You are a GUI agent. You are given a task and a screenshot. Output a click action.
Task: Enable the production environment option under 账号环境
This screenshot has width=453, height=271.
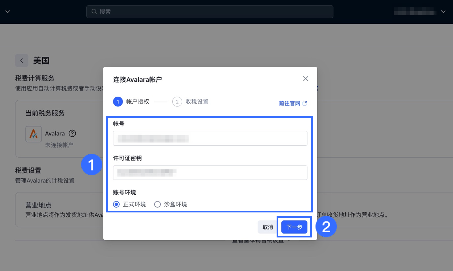tap(116, 204)
